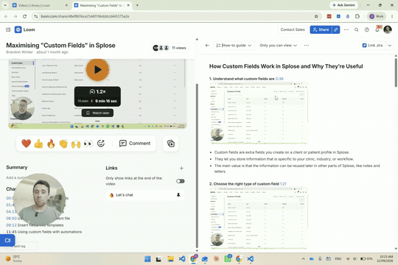Click the Watch later button
This screenshot has height=265, width=398.
coord(98,113)
